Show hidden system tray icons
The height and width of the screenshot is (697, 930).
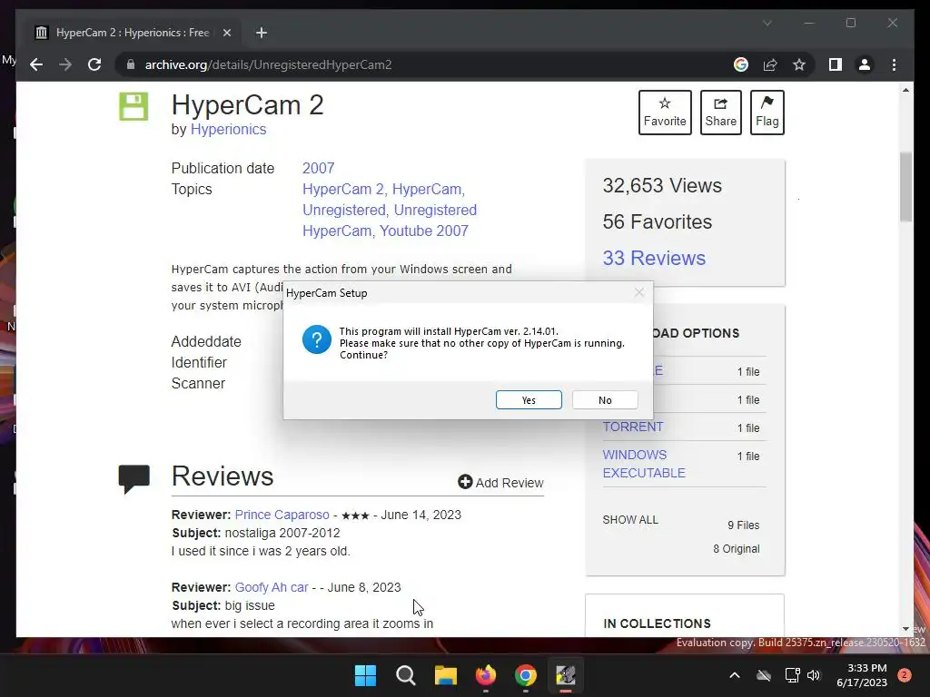tap(734, 675)
